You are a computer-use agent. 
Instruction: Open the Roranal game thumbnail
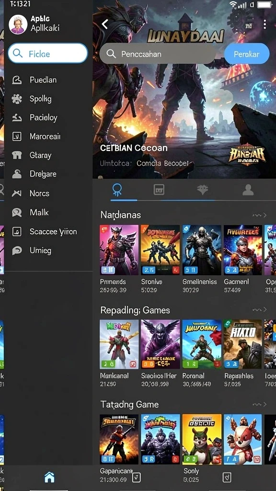click(x=202, y=344)
